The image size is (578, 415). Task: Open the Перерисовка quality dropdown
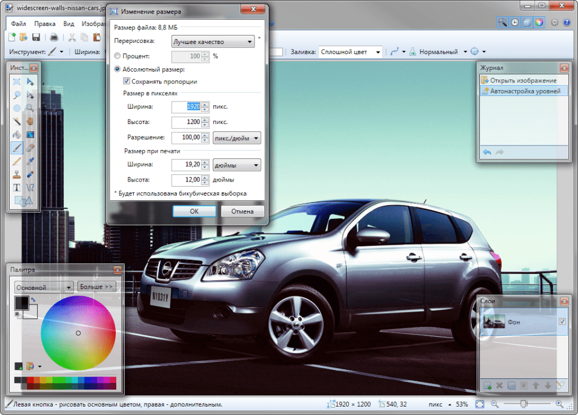point(213,42)
